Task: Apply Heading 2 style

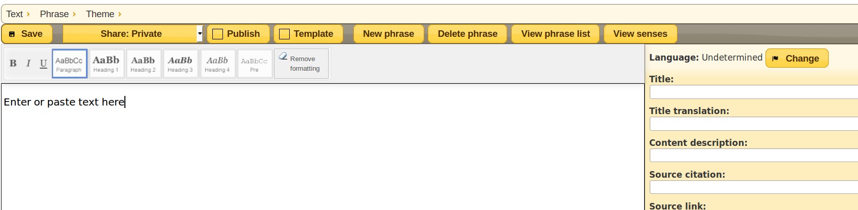Action: click(144, 64)
